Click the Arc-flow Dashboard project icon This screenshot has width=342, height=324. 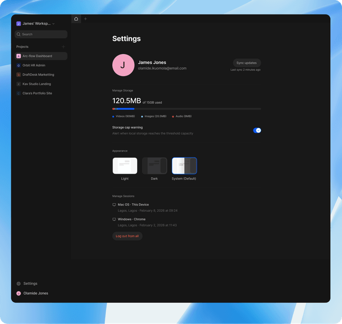click(19, 56)
